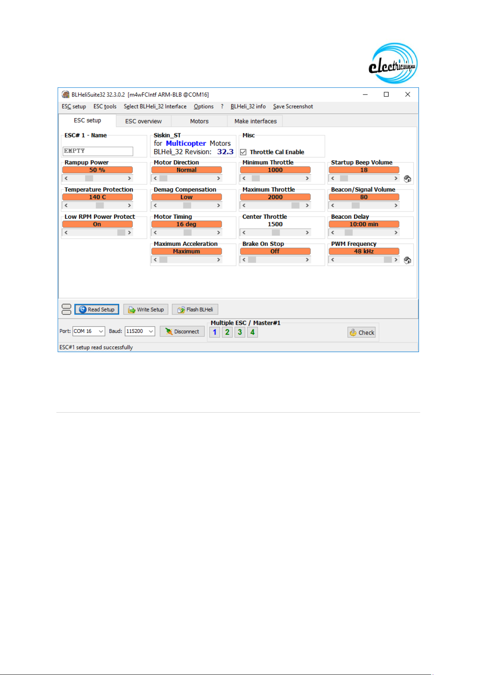Click left arrow of PWM Frequency slider
477x675 pixels.
click(333, 260)
